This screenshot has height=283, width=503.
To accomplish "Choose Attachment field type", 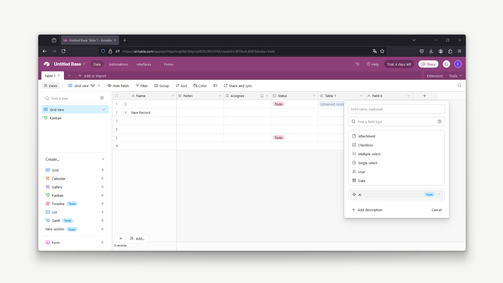I will [396, 136].
